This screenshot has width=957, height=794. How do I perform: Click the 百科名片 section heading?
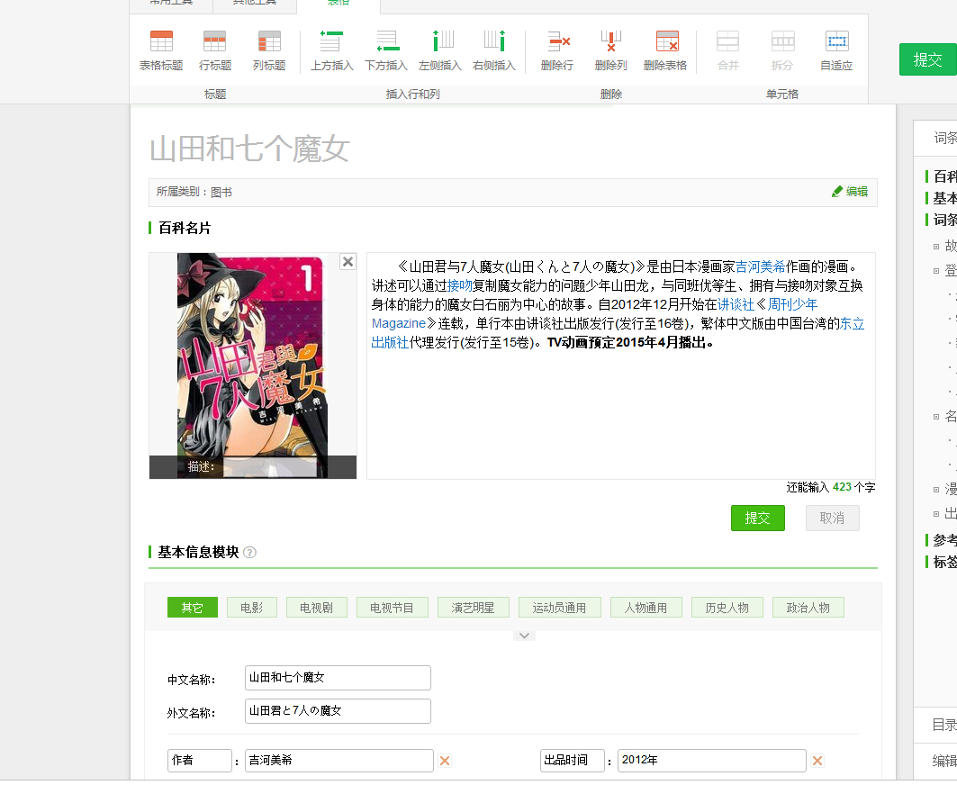(x=185, y=229)
